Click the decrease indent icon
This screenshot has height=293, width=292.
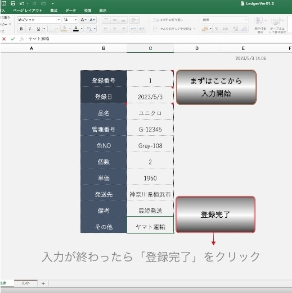click(x=133, y=29)
